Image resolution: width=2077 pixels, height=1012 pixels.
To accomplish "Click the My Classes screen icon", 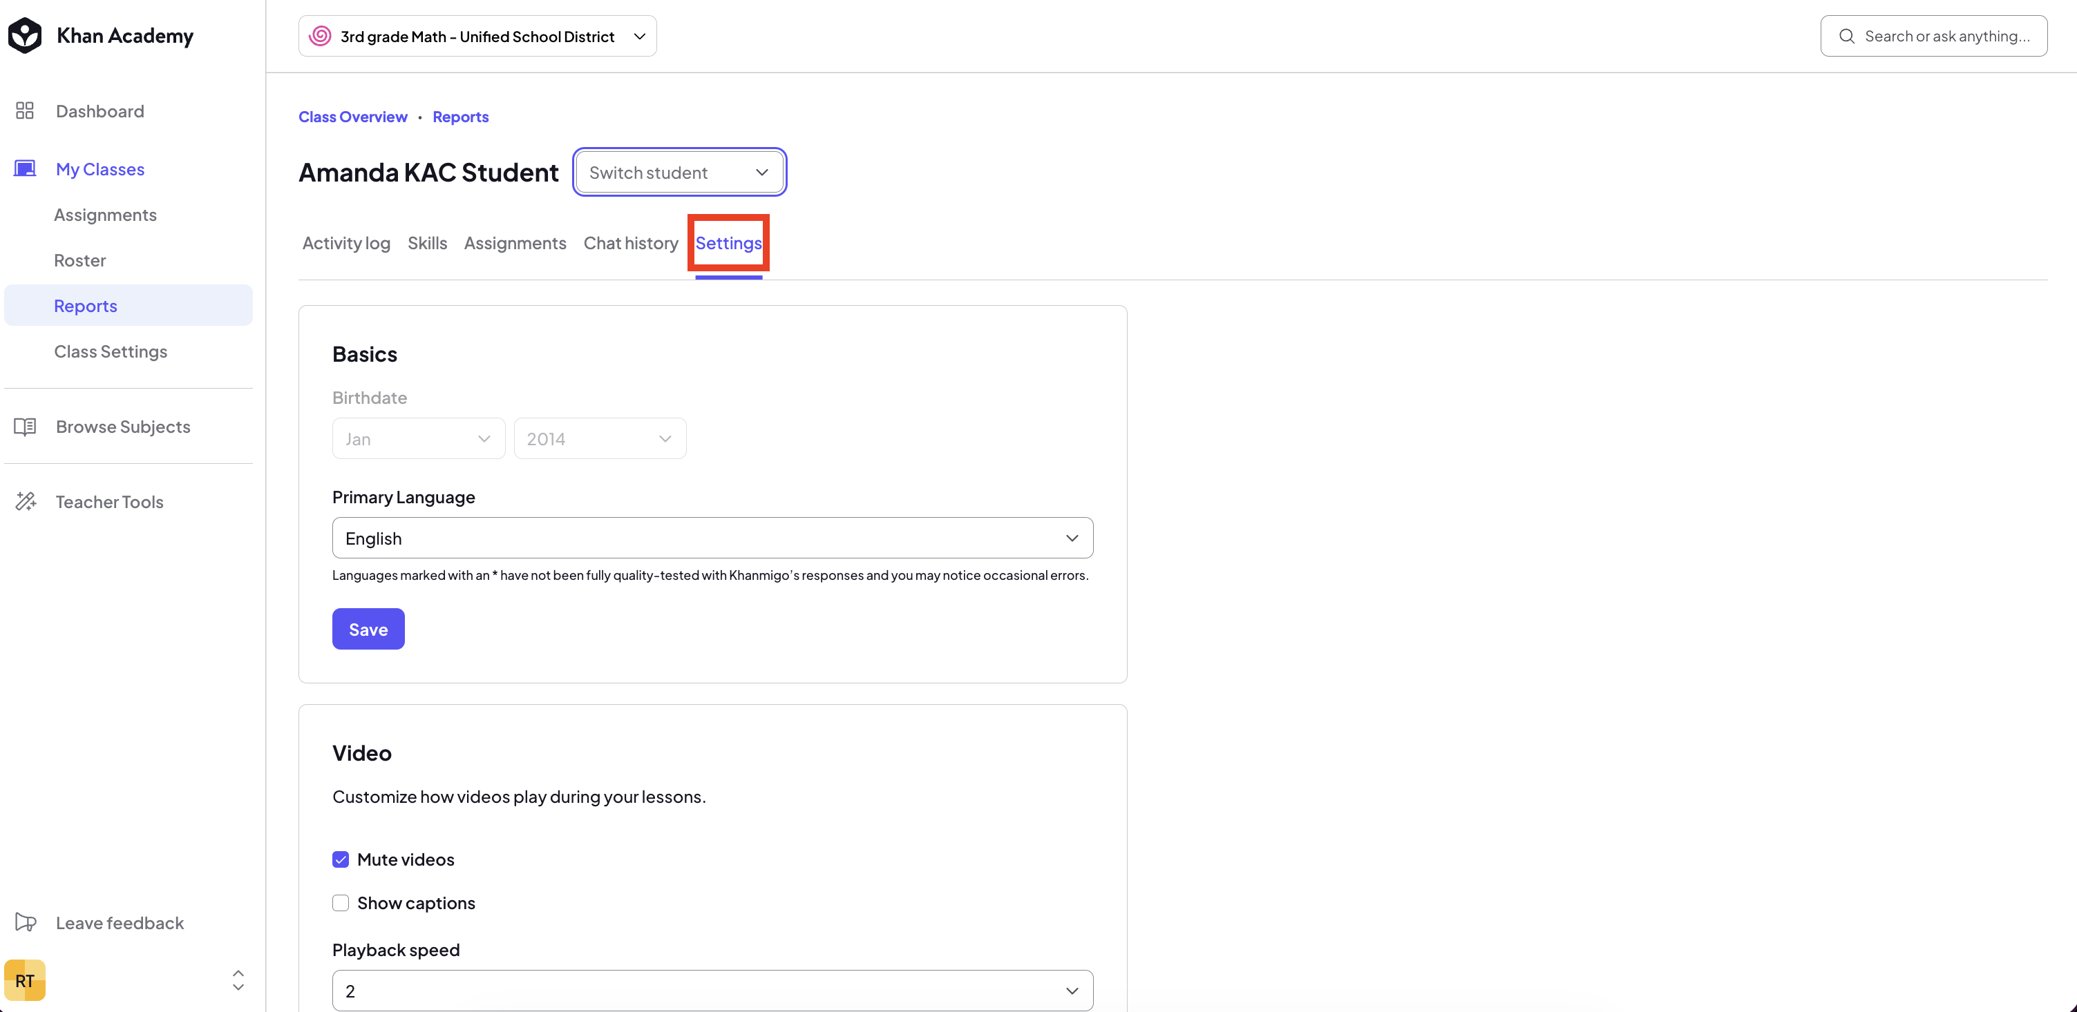I will pyautogui.click(x=25, y=169).
